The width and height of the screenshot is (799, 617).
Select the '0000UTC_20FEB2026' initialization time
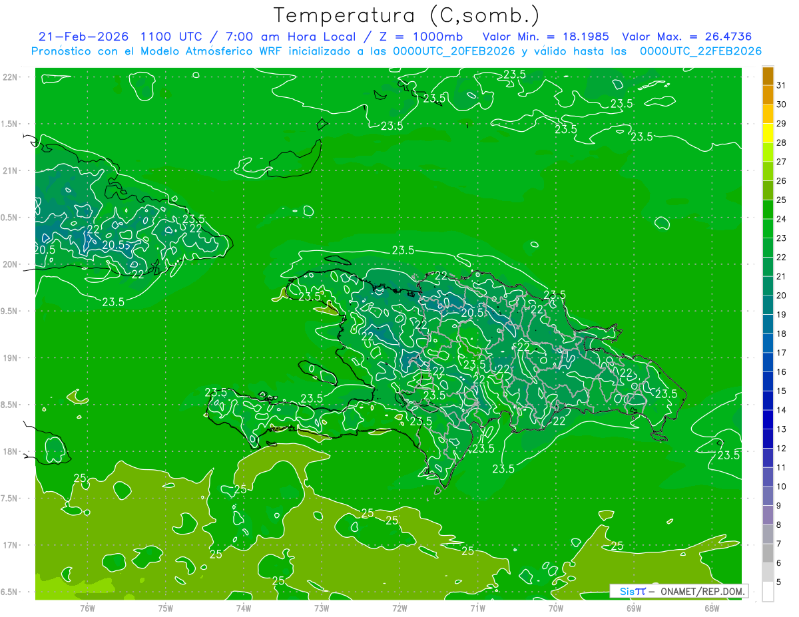pos(454,51)
